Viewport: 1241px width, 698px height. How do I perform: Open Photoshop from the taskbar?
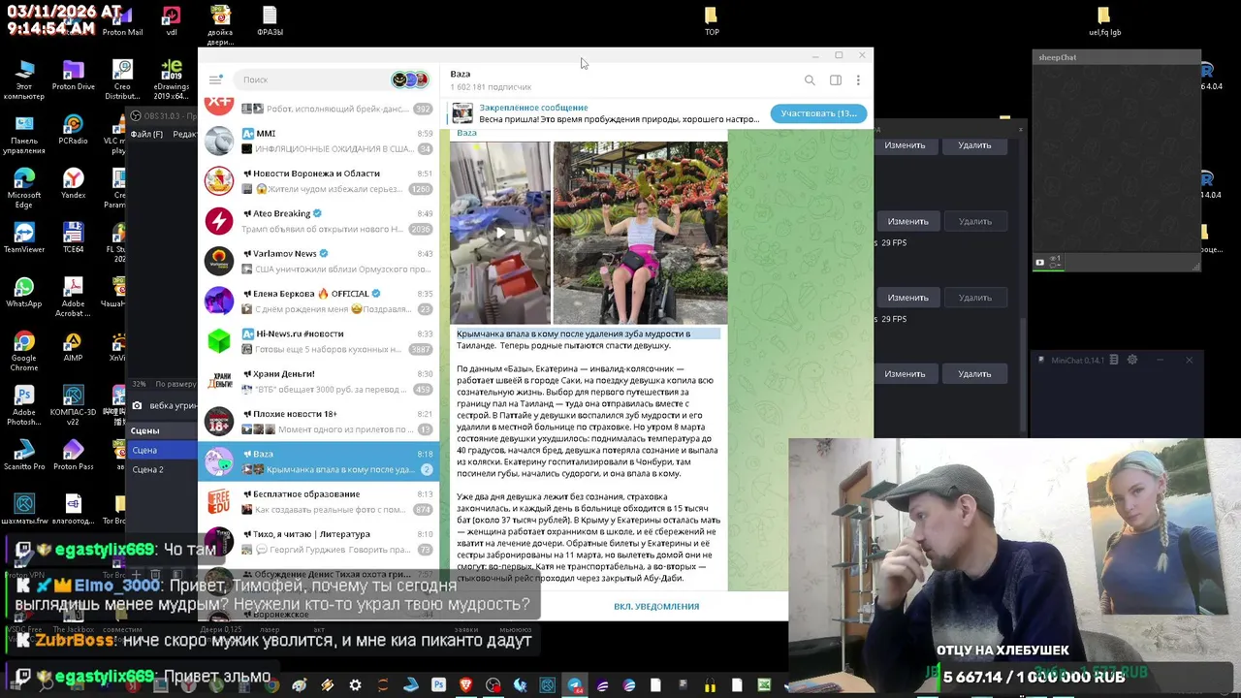click(x=438, y=685)
